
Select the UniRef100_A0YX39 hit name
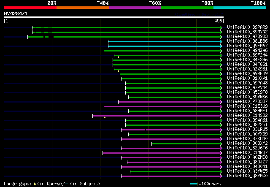pyautogui.click(x=247, y=134)
